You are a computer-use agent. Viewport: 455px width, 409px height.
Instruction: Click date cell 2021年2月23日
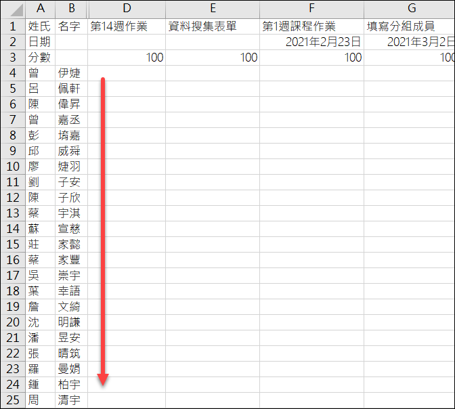coord(311,42)
